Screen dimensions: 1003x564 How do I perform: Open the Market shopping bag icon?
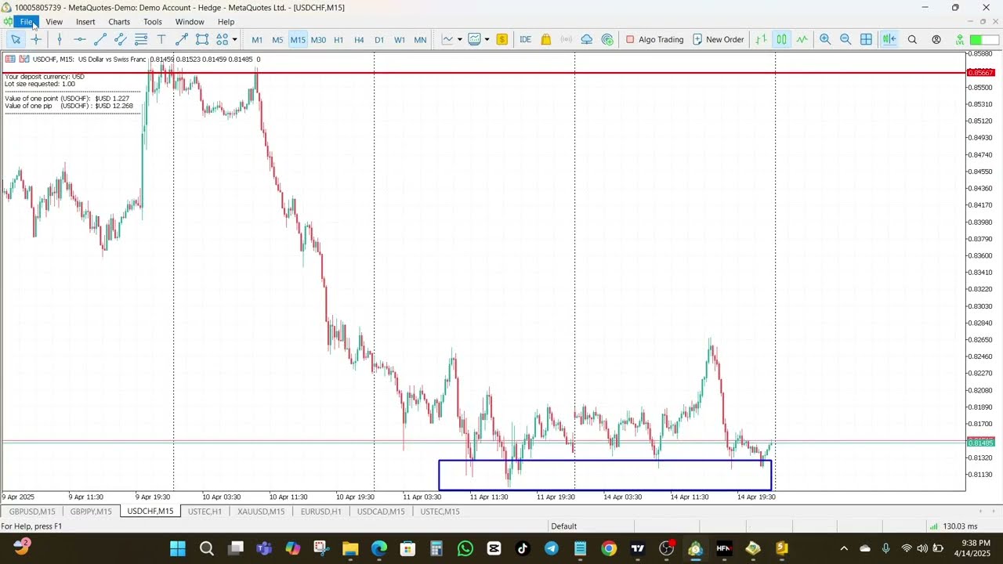point(546,39)
